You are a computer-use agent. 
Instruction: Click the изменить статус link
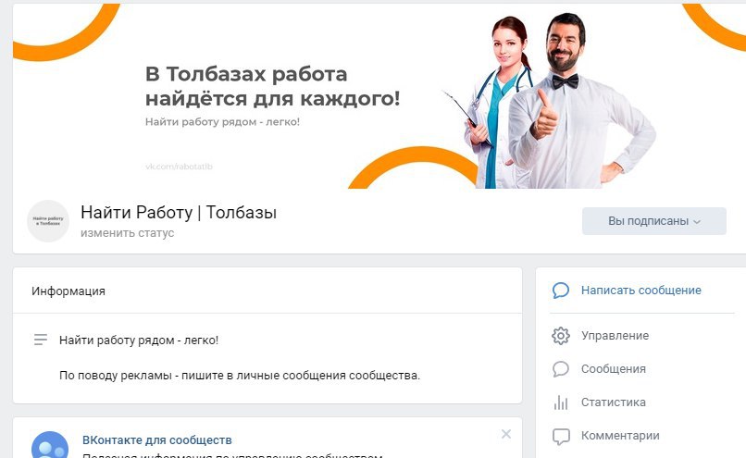[127, 233]
